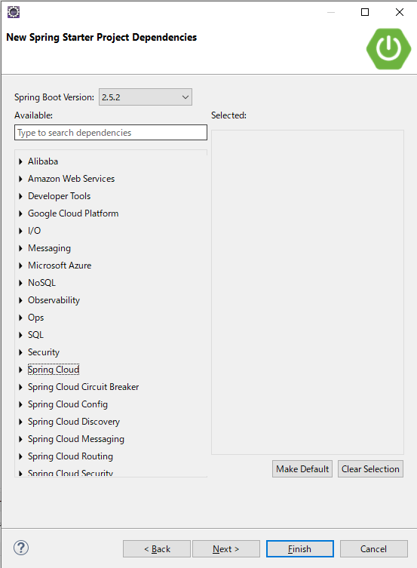The width and height of the screenshot is (417, 568).
Task: Expand the Ops category arrow
Action: 20,318
